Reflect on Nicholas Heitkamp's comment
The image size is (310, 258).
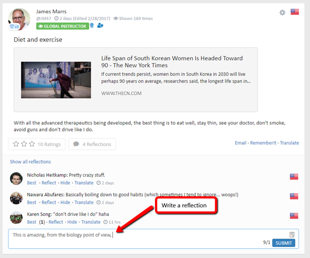click(49, 183)
